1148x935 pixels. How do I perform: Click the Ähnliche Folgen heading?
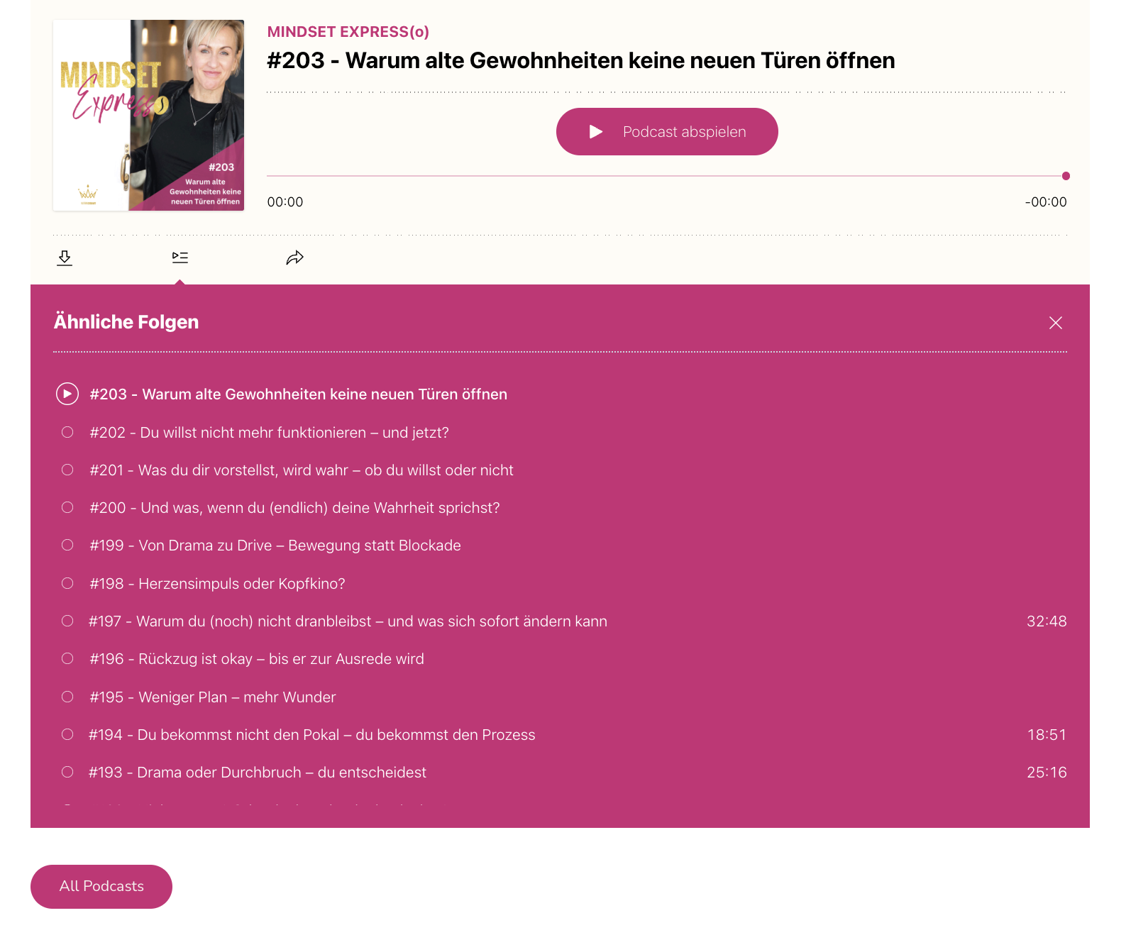(x=126, y=322)
